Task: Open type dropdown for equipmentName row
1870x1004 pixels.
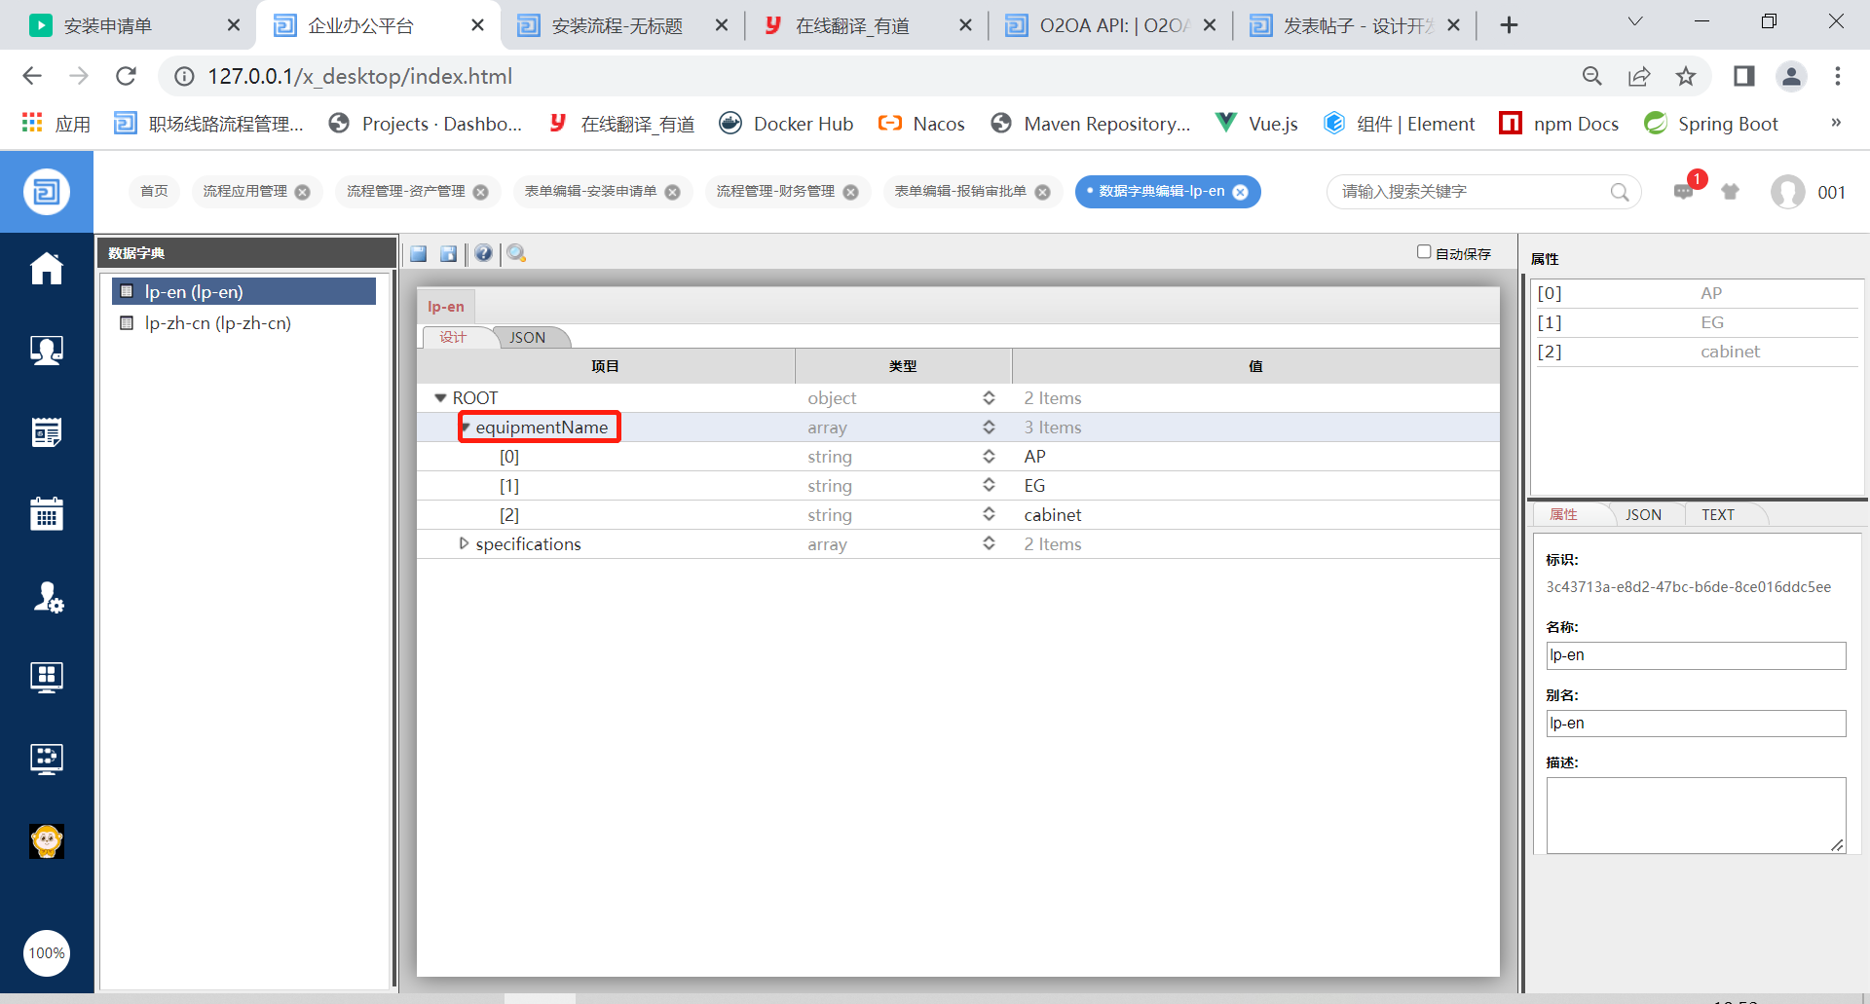Action: tap(989, 428)
